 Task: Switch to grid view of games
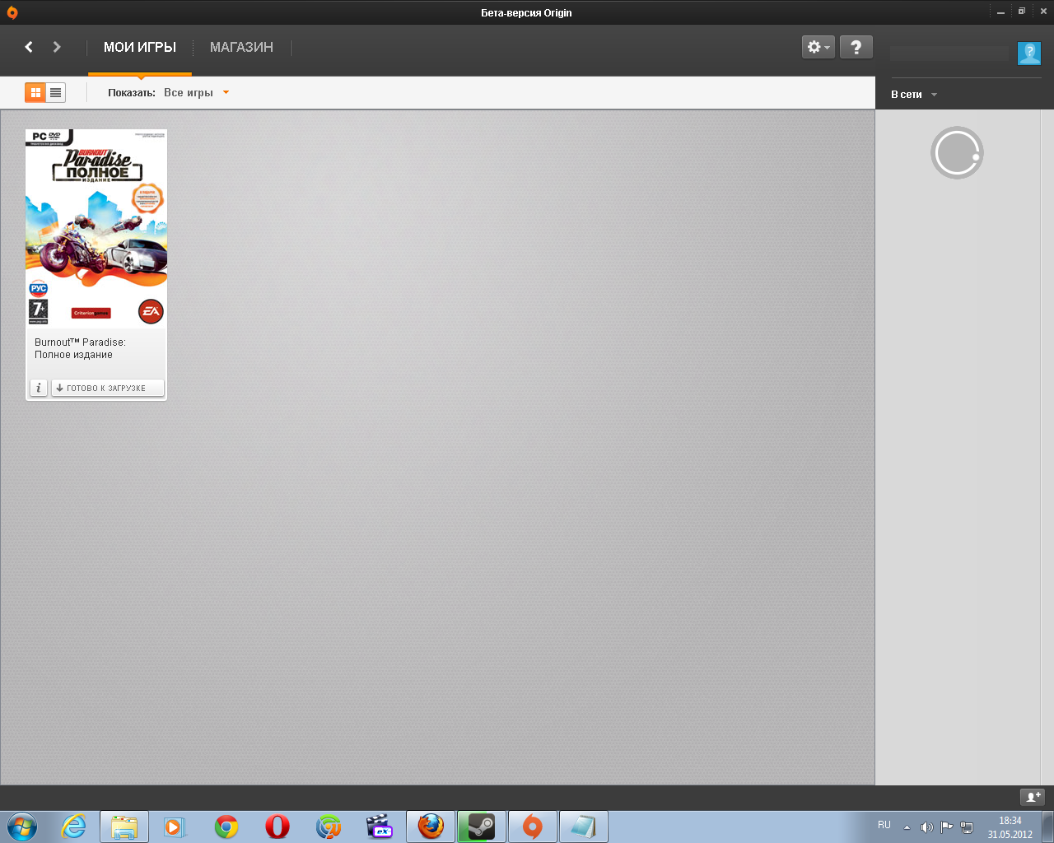point(35,93)
